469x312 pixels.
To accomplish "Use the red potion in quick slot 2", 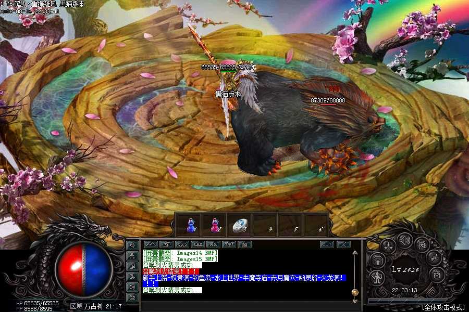I will (216, 225).
